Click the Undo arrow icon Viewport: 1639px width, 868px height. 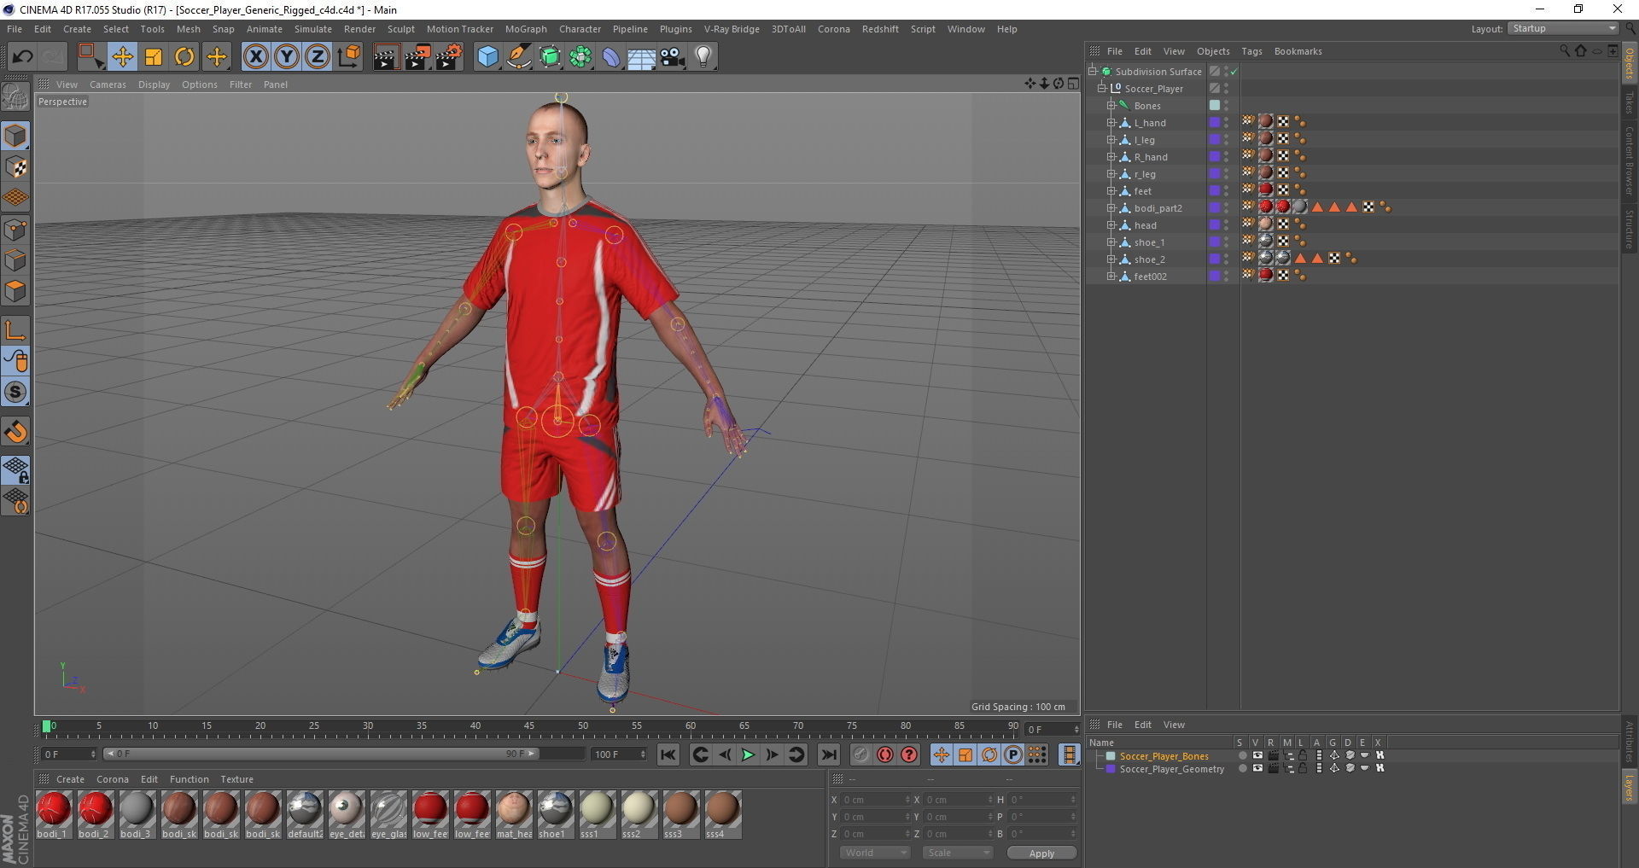point(22,57)
